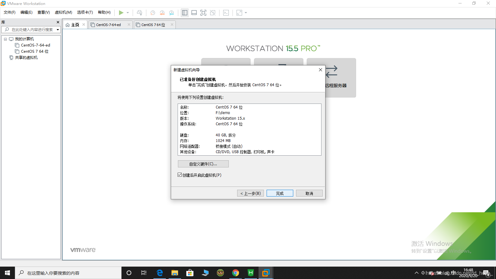Click the Enter Full Screen icon

coord(203,13)
